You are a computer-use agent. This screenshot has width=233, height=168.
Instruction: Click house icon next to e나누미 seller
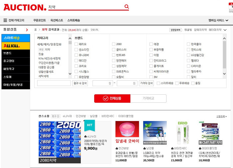pos(85,136)
